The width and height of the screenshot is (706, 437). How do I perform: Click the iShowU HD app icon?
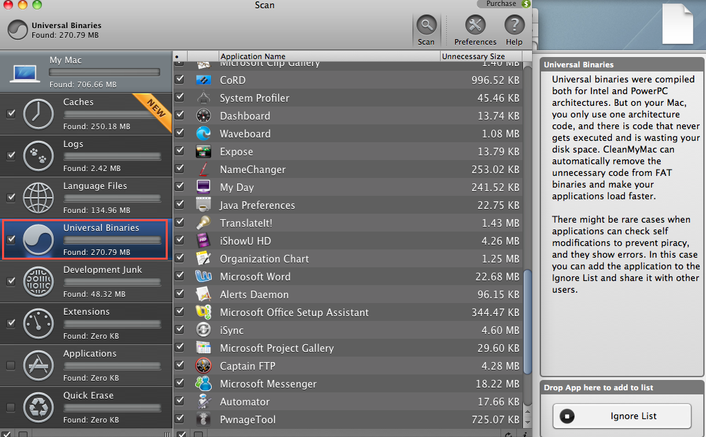point(203,240)
